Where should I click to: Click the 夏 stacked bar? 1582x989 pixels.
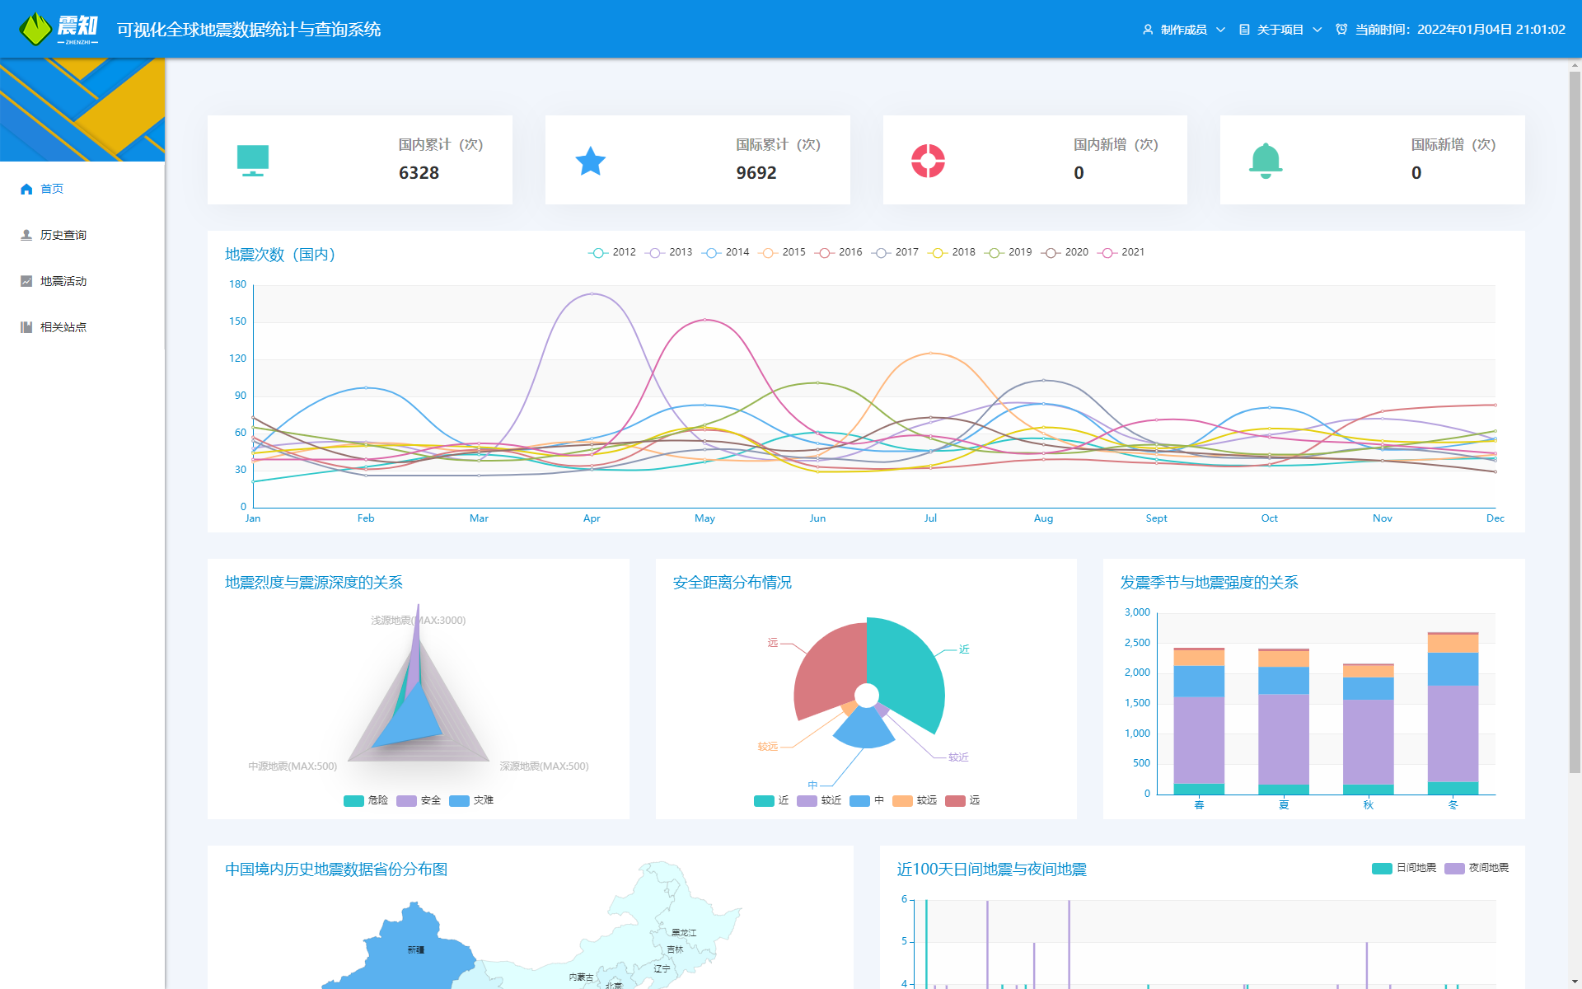(x=1284, y=722)
